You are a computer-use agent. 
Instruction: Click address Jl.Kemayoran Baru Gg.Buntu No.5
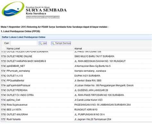pos(92,66)
